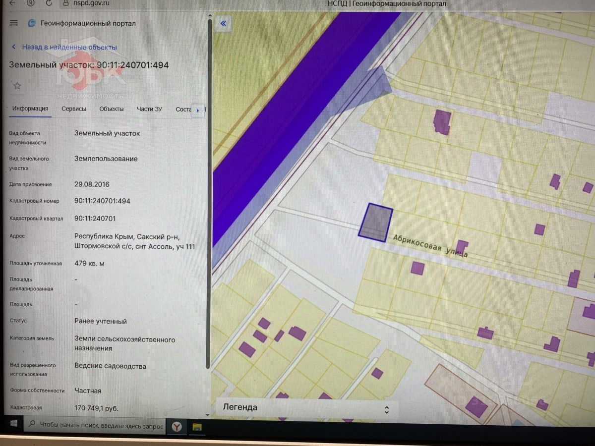Open the Объекты tab
This screenshot has width=595, height=446.
tap(111, 109)
